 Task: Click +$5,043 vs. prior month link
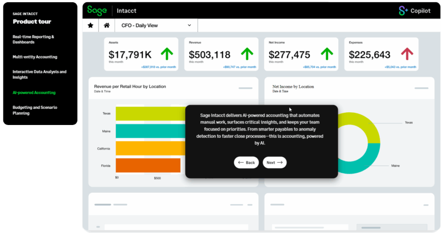(x=400, y=67)
